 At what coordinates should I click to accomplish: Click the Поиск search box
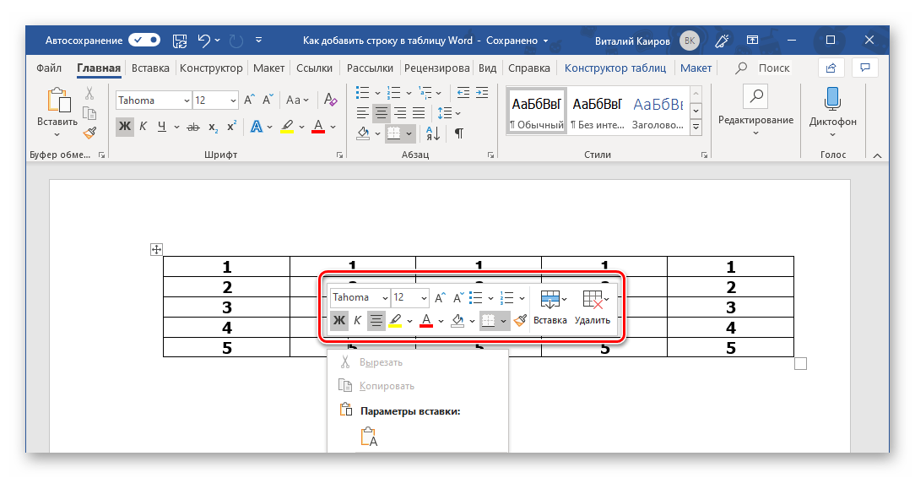click(774, 68)
